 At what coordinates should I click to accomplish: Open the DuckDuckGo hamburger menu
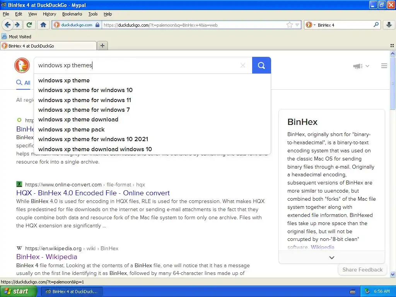384,66
